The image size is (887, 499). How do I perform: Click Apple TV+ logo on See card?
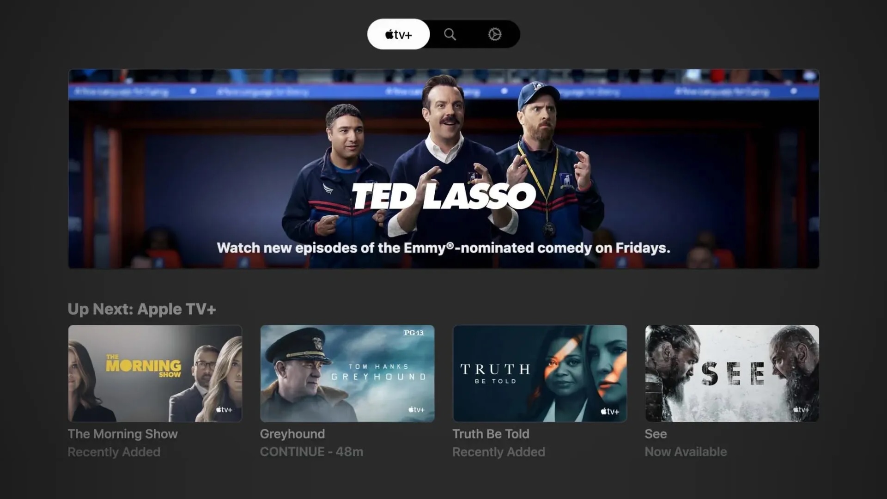[801, 410]
